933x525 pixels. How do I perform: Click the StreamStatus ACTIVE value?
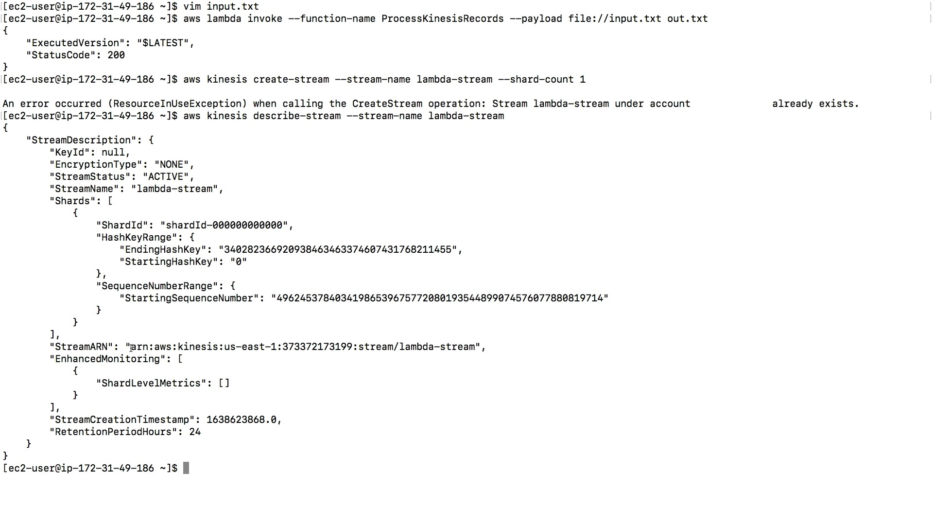point(166,176)
